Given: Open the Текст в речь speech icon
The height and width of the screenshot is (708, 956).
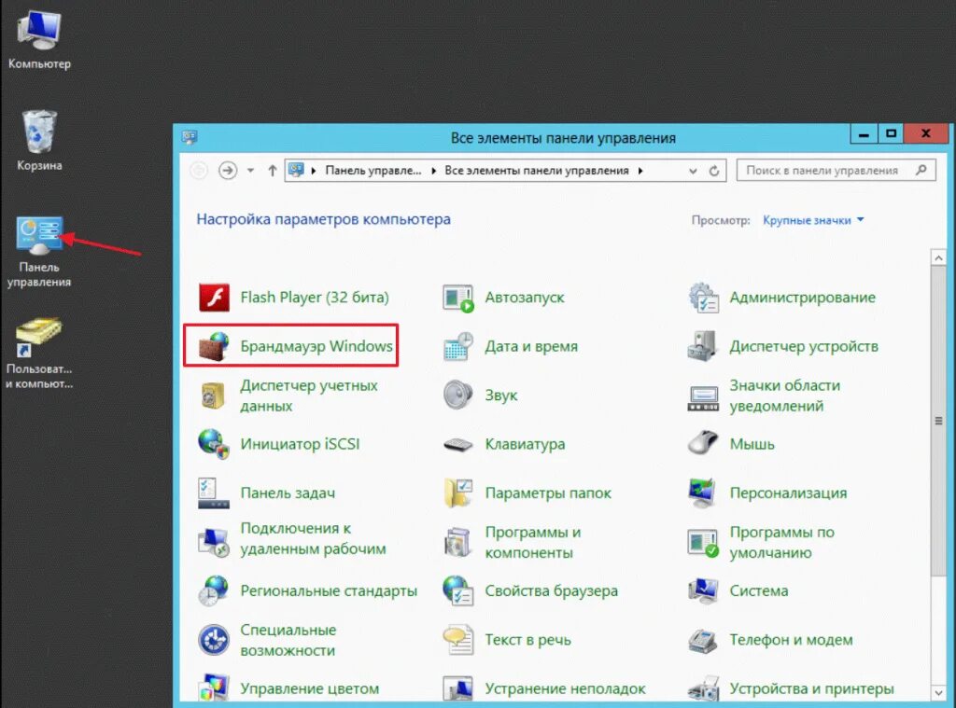Looking at the screenshot, I should tap(458, 639).
